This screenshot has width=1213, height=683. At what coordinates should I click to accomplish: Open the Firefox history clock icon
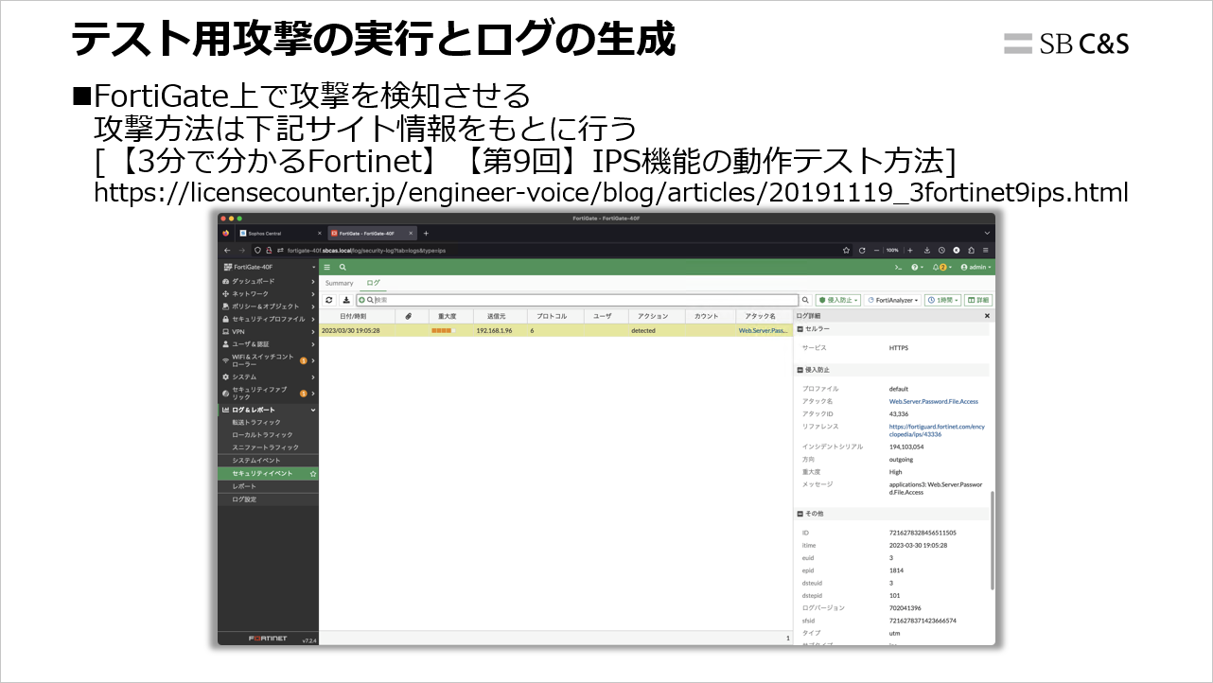coord(942,251)
